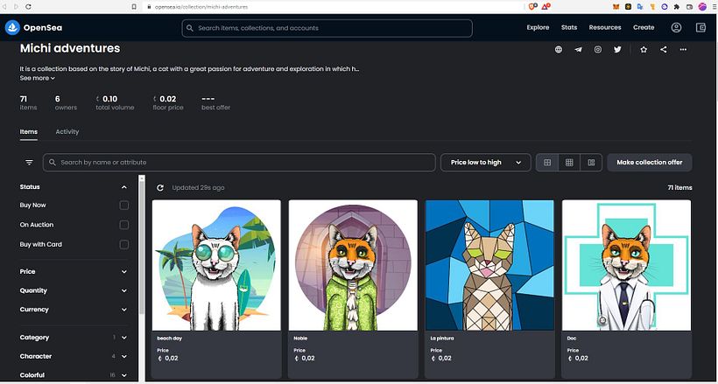This screenshot has width=718, height=384.
Task: Open the beach day cat thumbnail
Action: point(216,265)
